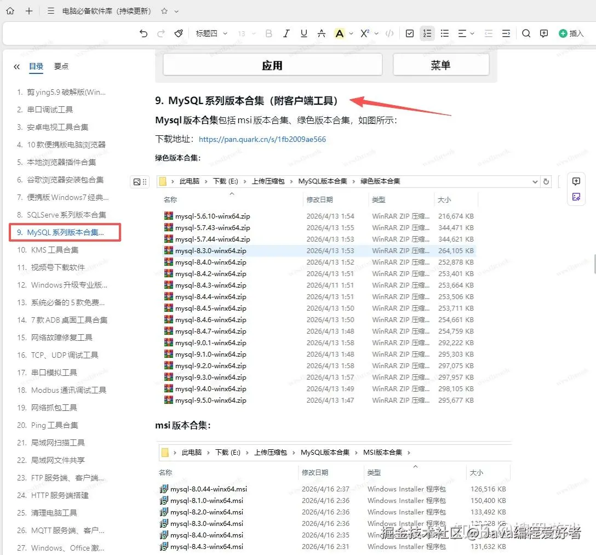Expand chevron after MSI版本合集 breadcrumb
Image resolution: width=596 pixels, height=555 pixels.
tap(409, 453)
